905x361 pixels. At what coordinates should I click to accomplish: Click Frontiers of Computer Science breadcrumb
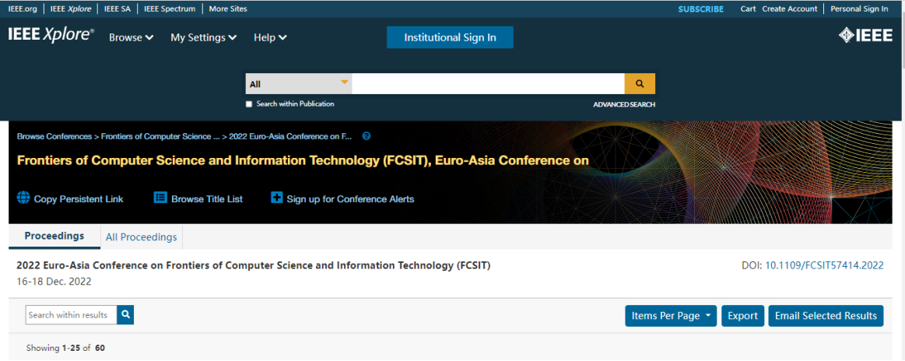tap(160, 137)
